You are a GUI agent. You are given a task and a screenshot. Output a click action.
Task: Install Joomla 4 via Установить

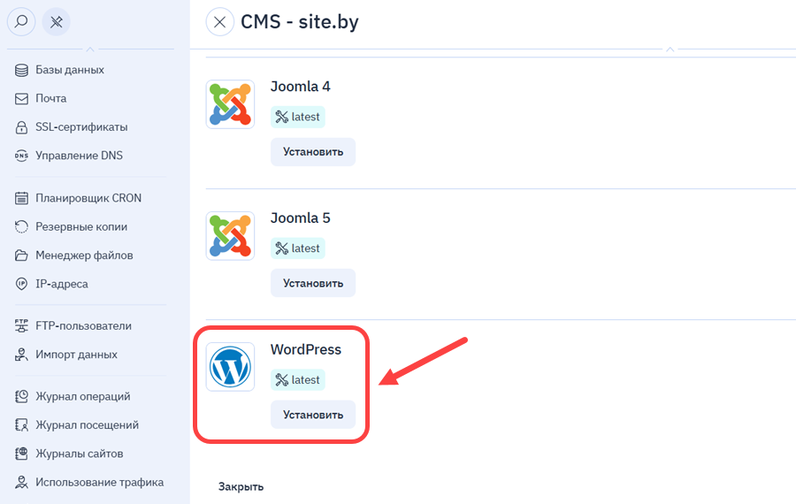[x=313, y=152]
